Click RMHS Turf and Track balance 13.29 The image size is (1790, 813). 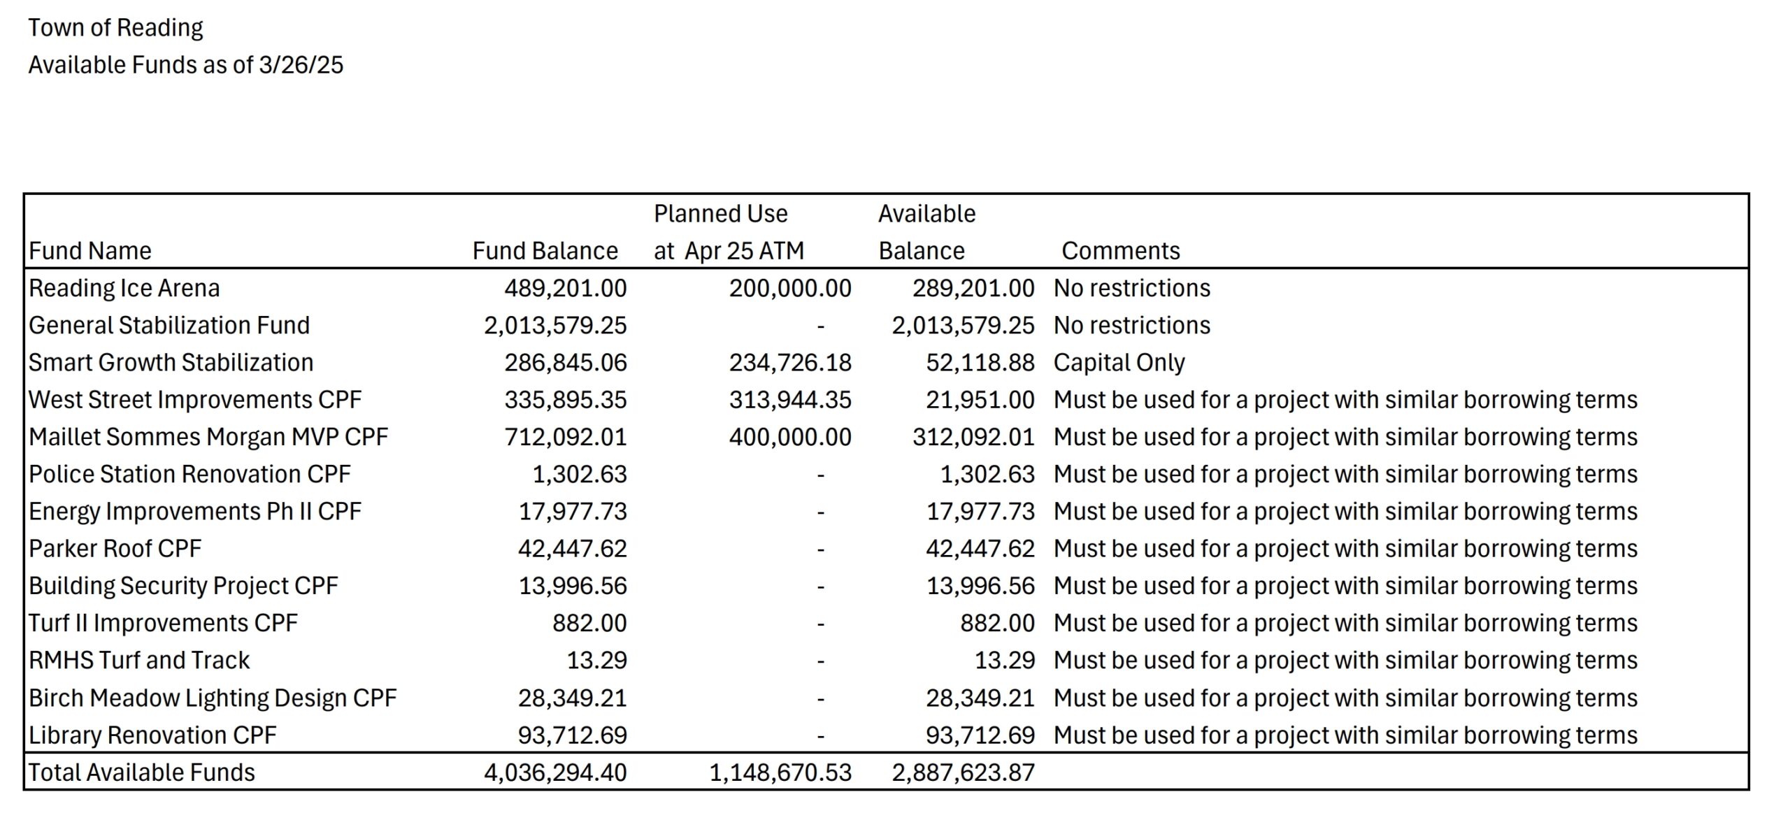coord(596,661)
